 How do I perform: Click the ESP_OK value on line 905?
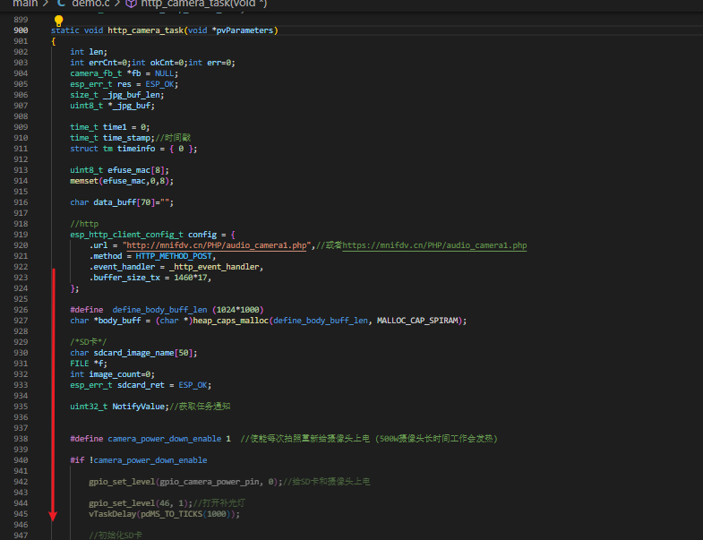tap(159, 84)
